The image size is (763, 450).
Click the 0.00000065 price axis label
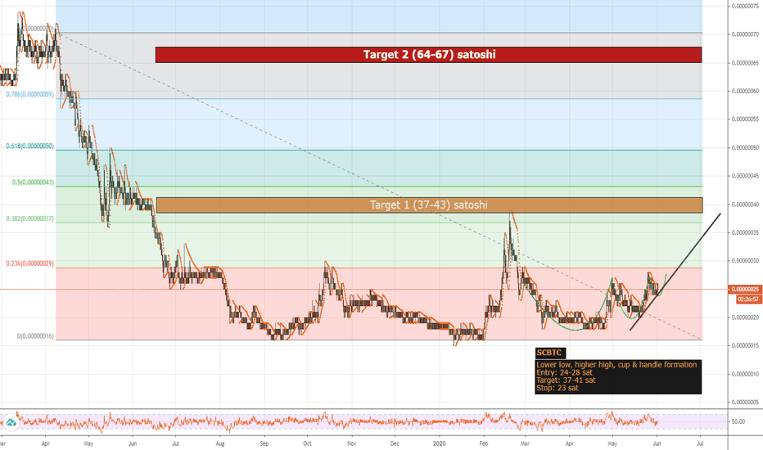(x=746, y=63)
